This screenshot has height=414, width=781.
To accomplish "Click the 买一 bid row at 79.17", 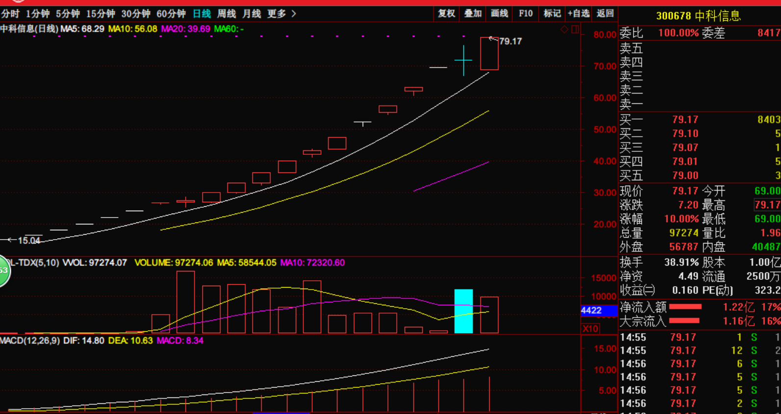I will point(700,120).
